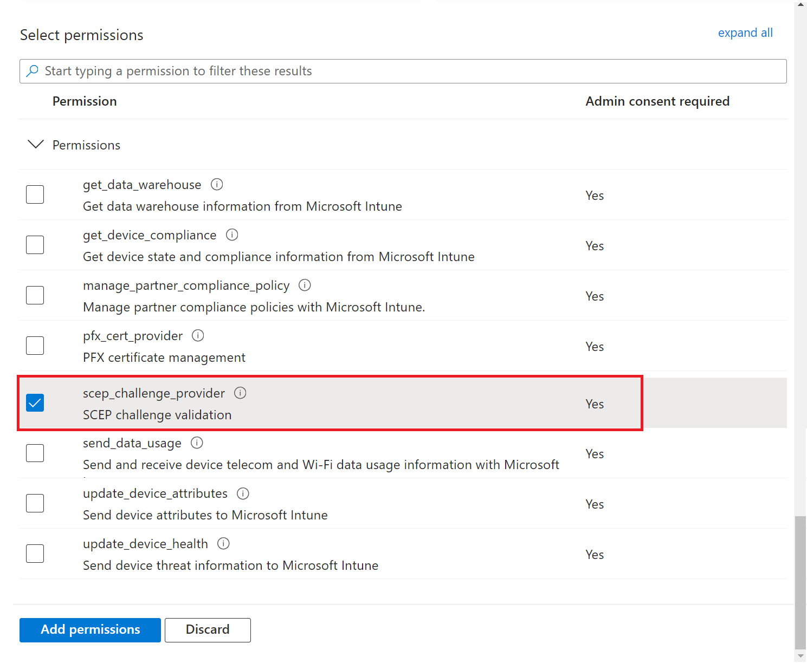
Task: Check the get_device_compliance permission box
Action: pos(35,245)
